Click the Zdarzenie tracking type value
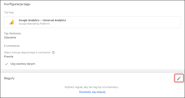Viewport: 185px width, 98px height. 10,38
